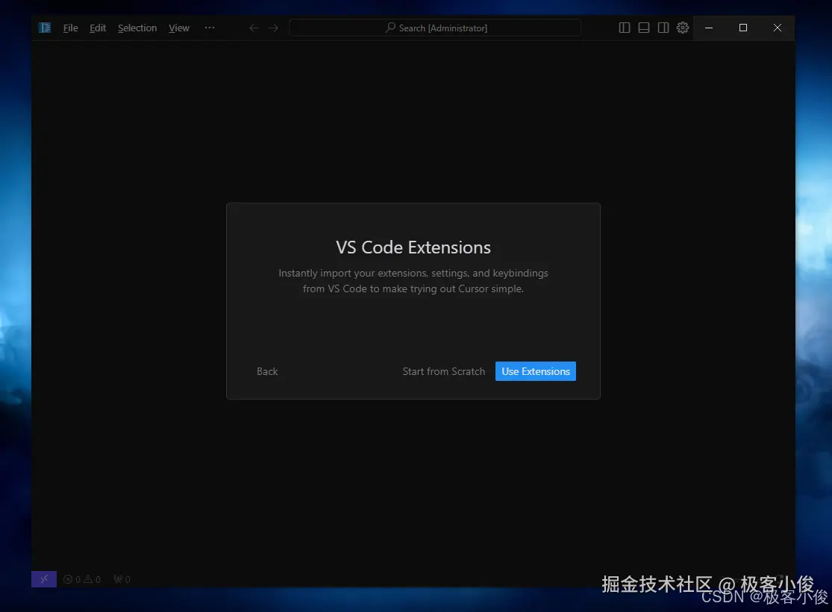Open errors and warnings status item
This screenshot has width=832, height=612.
click(82, 579)
